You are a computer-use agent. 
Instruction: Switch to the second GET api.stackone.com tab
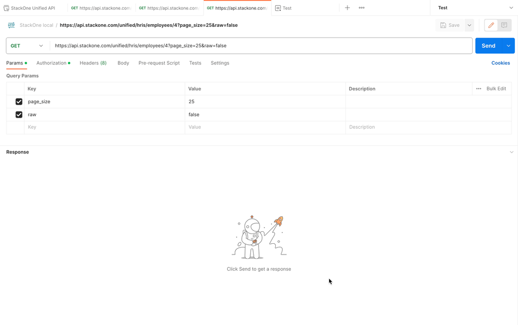[x=169, y=8]
